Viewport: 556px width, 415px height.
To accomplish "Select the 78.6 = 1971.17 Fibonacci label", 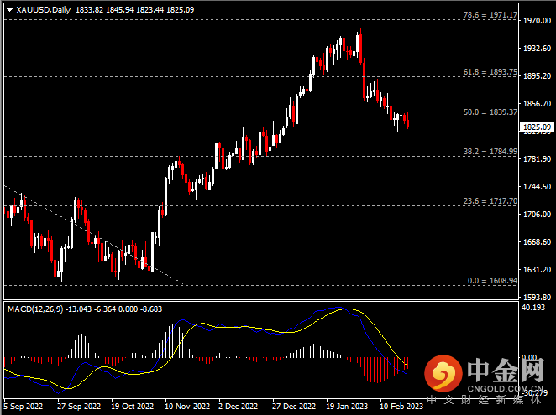I will point(489,15).
